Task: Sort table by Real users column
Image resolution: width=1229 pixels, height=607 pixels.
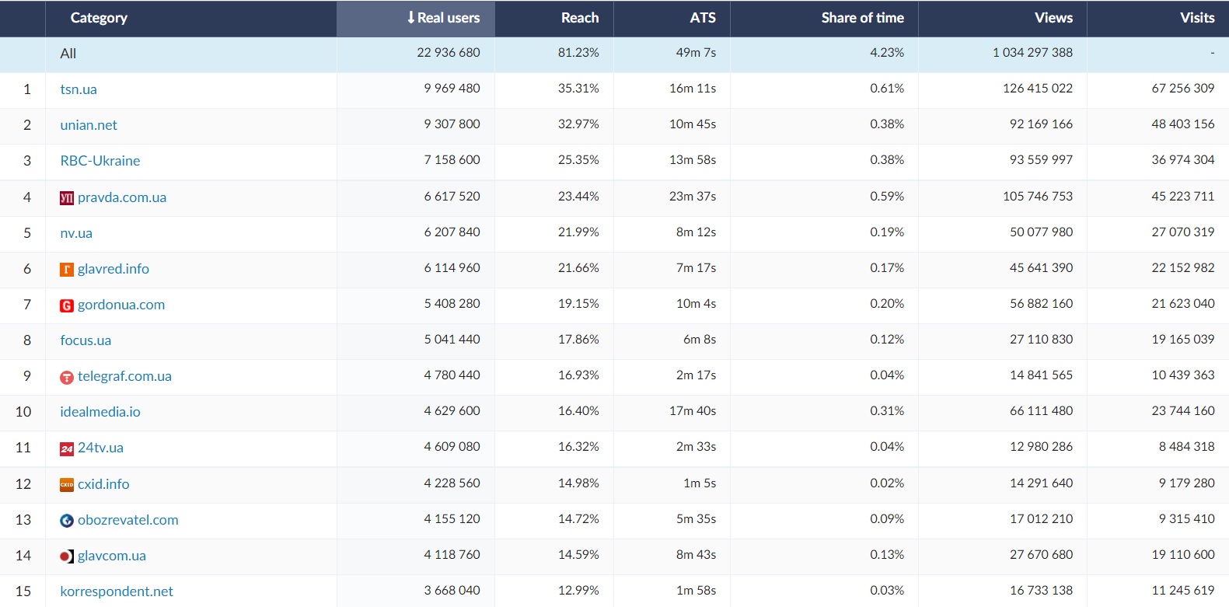Action: pos(443,18)
